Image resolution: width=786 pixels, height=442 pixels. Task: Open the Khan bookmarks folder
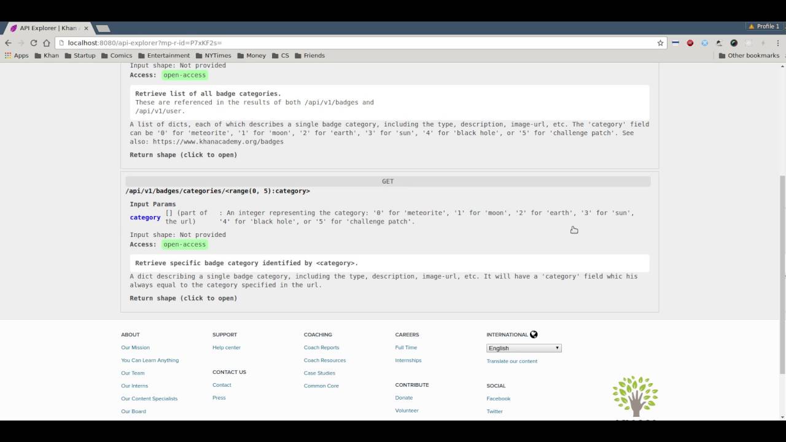click(x=47, y=55)
